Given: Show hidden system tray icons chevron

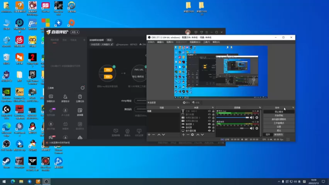Looking at the screenshot, I should tap(279, 182).
